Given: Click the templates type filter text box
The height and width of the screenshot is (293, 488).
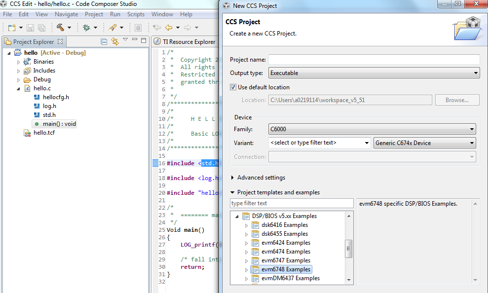Looking at the screenshot, I should (292, 203).
